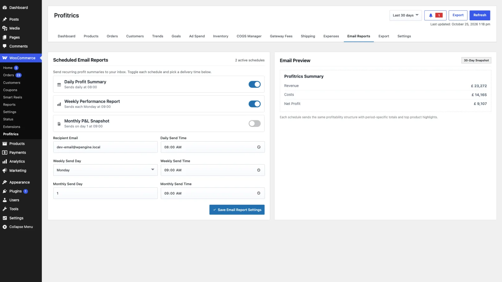Click the Daily Send Time field
This screenshot has width=502, height=282.
point(213,147)
